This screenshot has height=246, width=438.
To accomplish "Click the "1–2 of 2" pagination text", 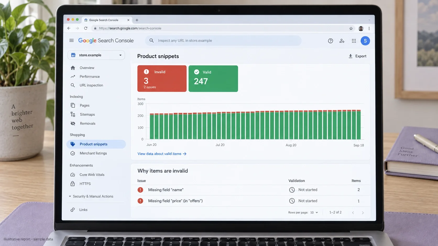I will 335,212.
